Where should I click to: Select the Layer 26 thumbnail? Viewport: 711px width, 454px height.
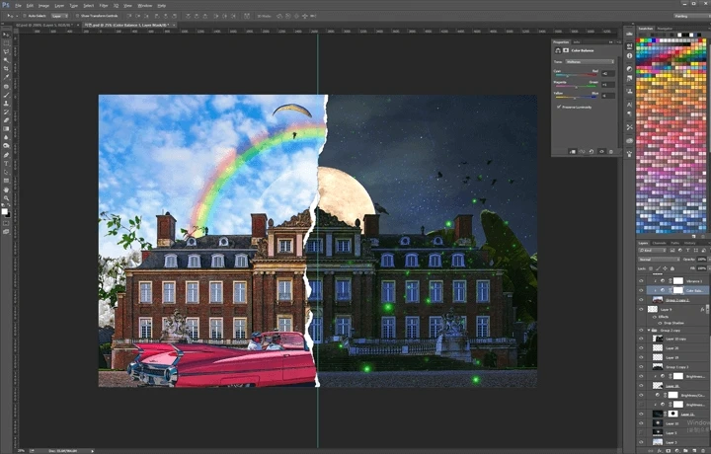tap(658, 348)
